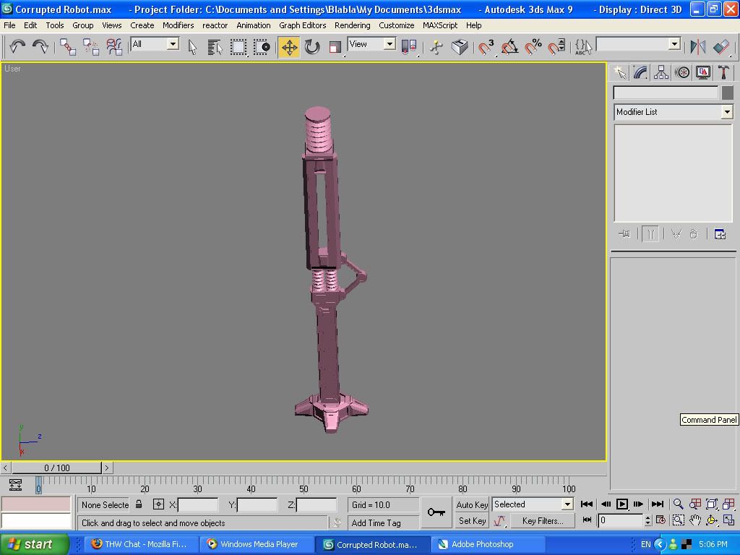The width and height of the screenshot is (740, 555).
Task: Toggle Angle Snap on the toolbar
Action: click(x=509, y=47)
